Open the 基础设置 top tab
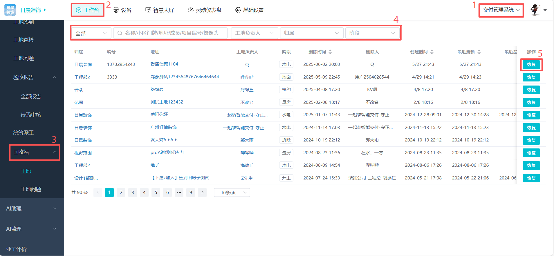Screen dimensions: 554x256 coord(250,10)
